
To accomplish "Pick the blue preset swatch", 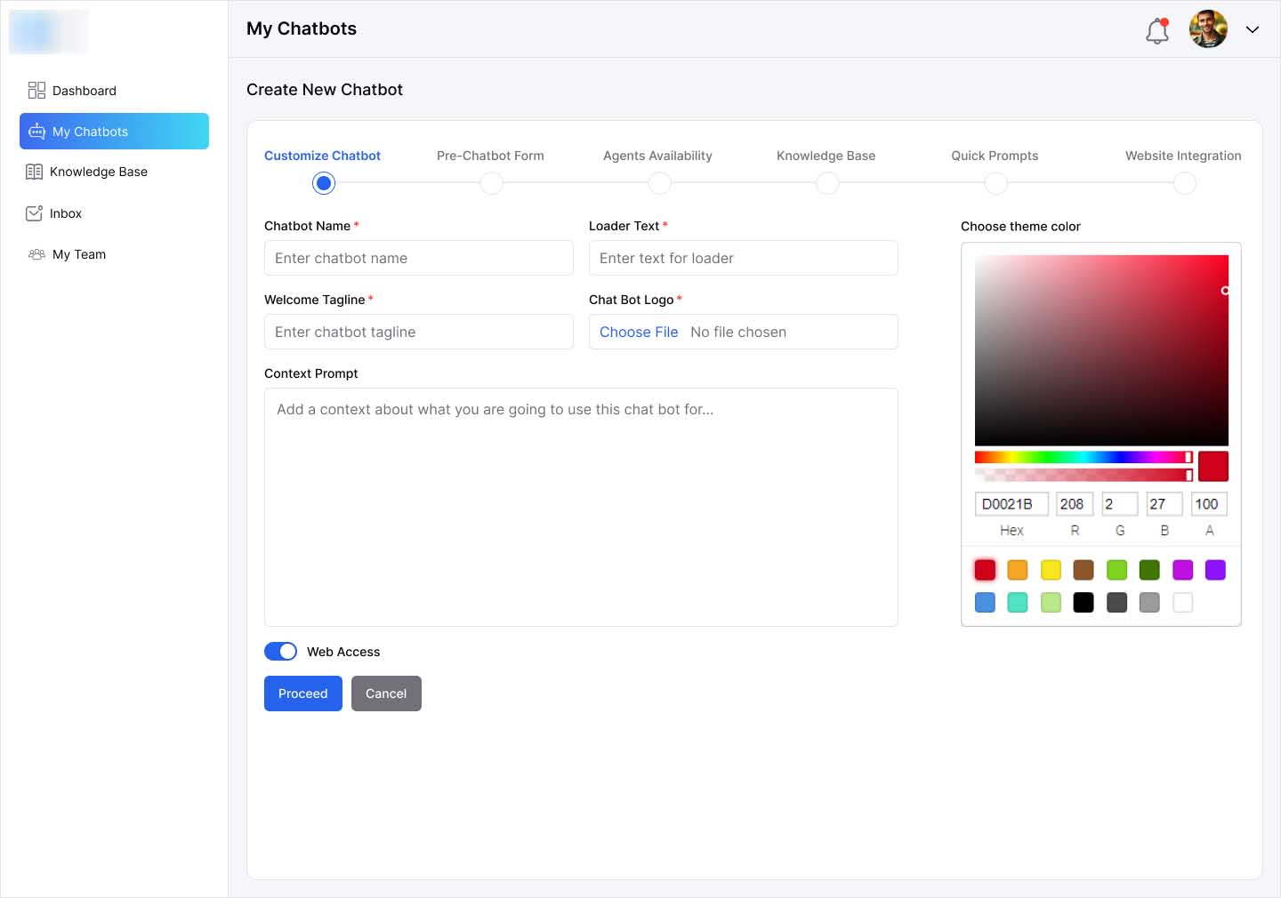I will [985, 603].
